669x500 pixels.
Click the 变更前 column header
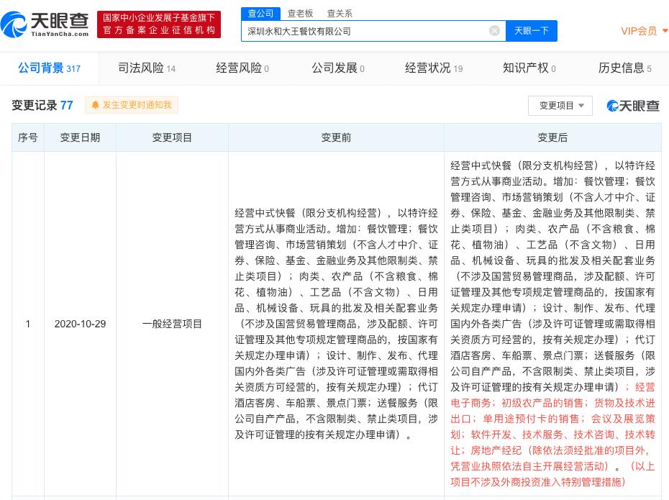coord(336,137)
